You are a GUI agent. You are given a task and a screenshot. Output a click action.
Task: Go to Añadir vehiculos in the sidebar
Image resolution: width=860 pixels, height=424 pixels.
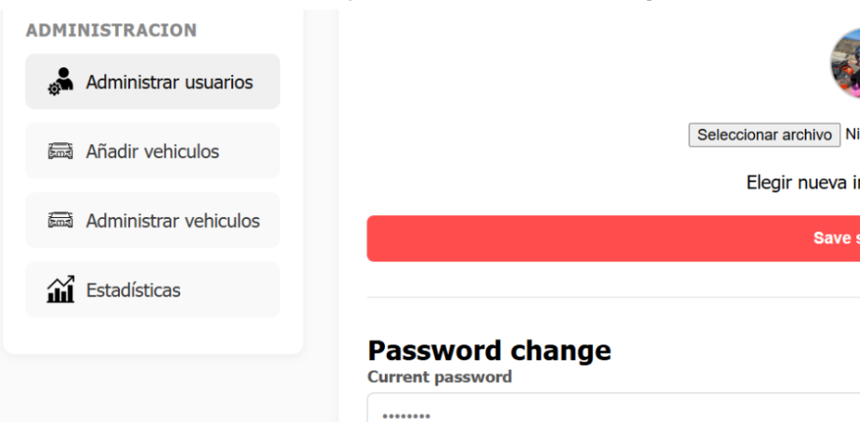[x=152, y=152]
